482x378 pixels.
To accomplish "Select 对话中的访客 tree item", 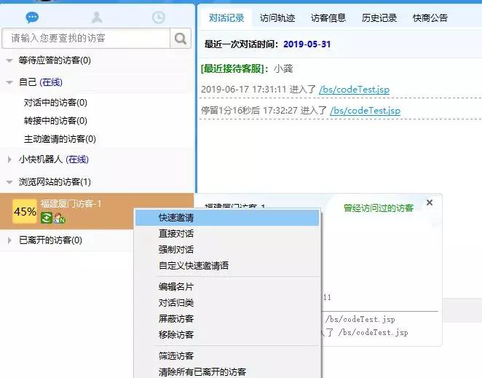I will (55, 103).
